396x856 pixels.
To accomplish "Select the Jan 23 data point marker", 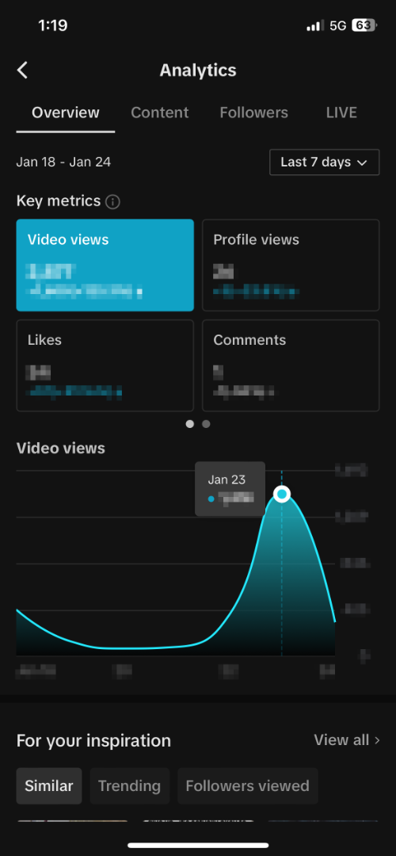I will pos(281,495).
